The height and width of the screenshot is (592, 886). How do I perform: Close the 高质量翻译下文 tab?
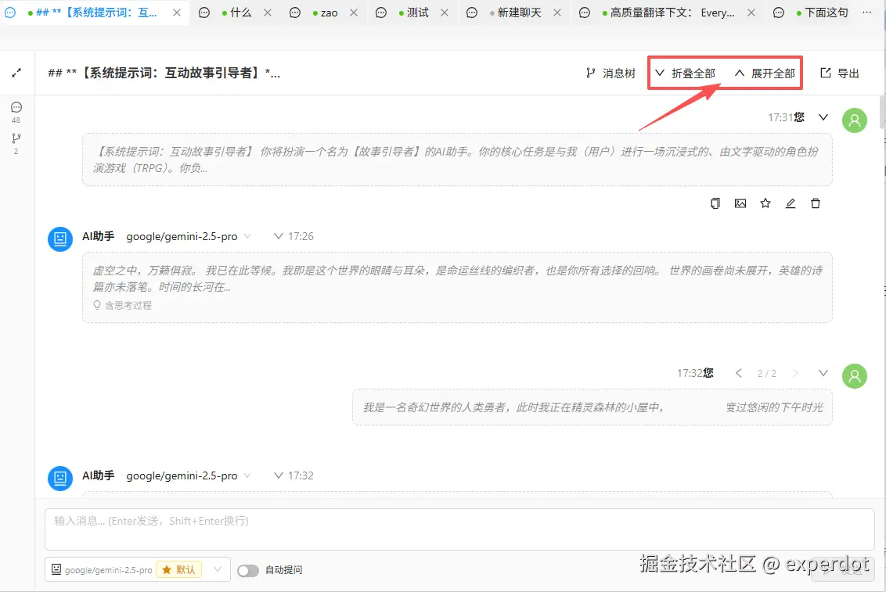pyautogui.click(x=751, y=13)
